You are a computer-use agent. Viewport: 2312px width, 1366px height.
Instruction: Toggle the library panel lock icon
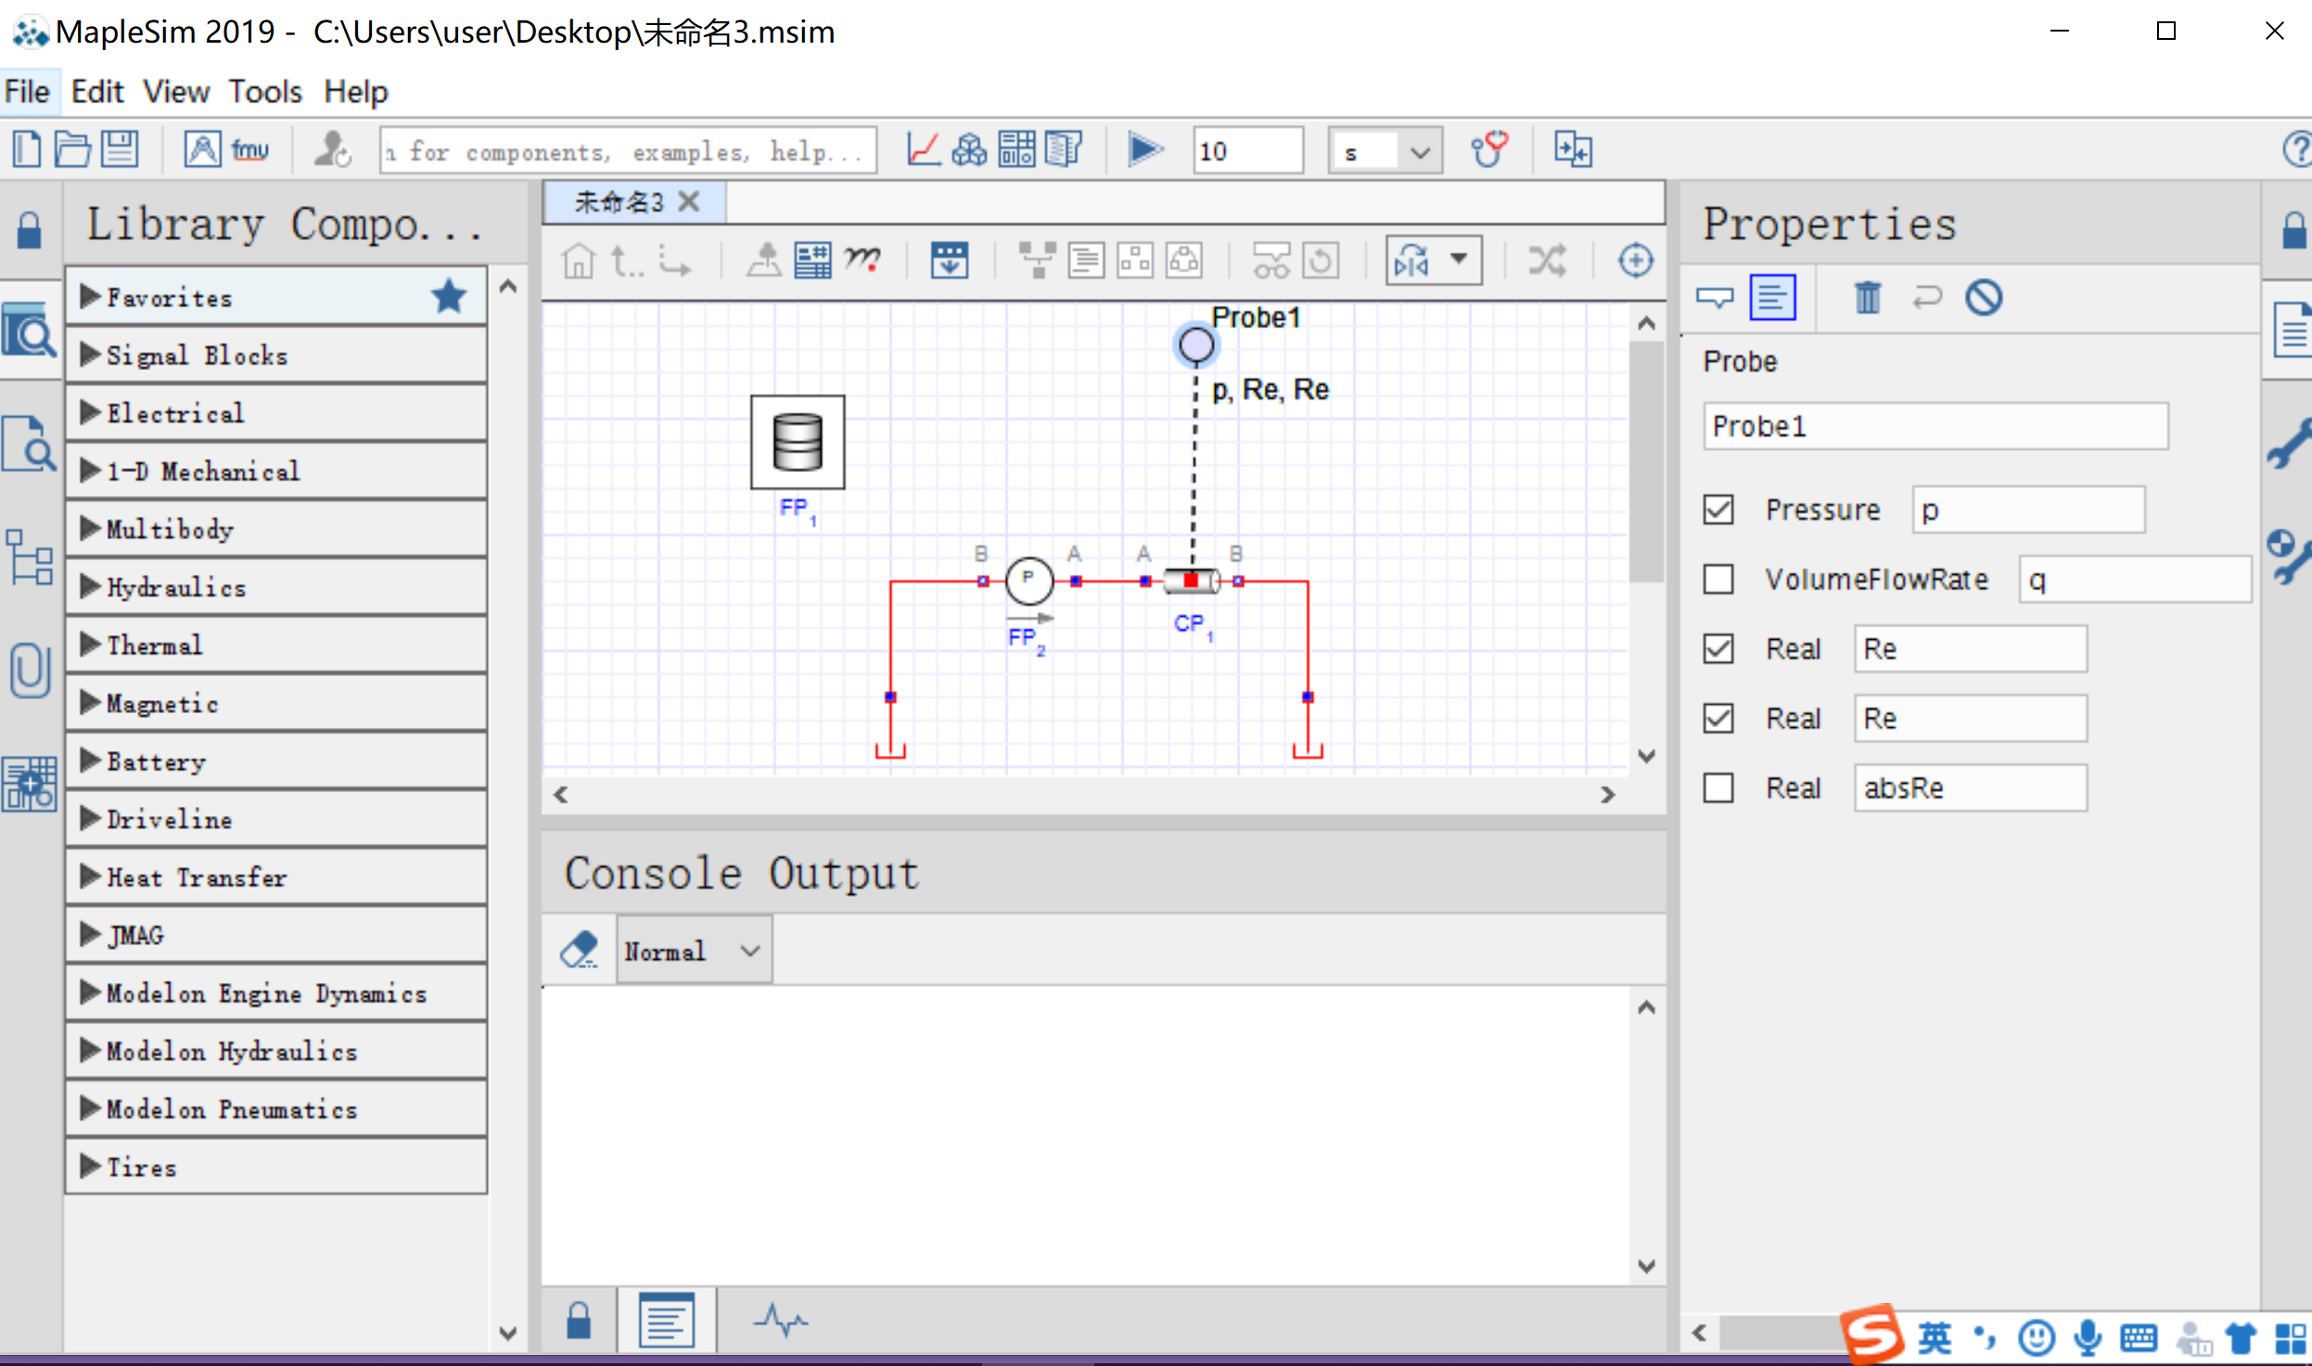[29, 230]
